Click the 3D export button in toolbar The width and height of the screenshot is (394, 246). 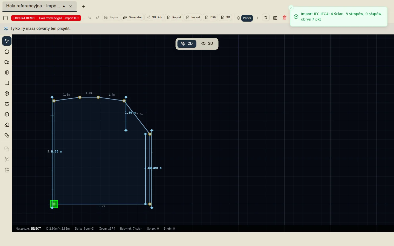coord(225,17)
